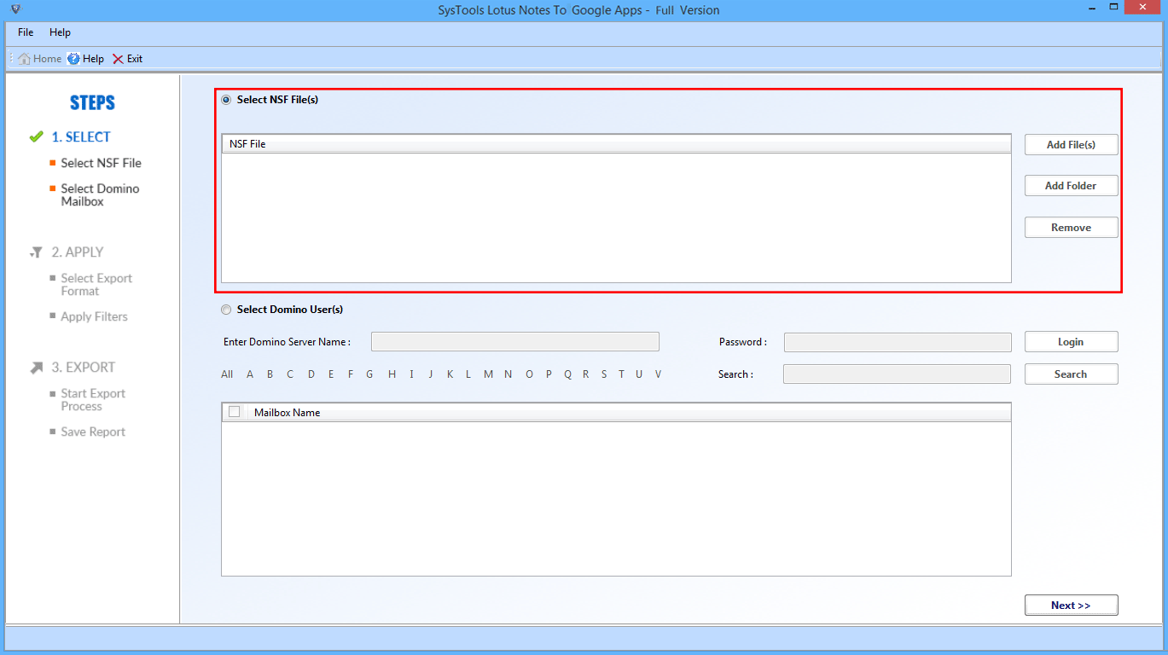Filter mailboxes by letter M

(x=488, y=374)
